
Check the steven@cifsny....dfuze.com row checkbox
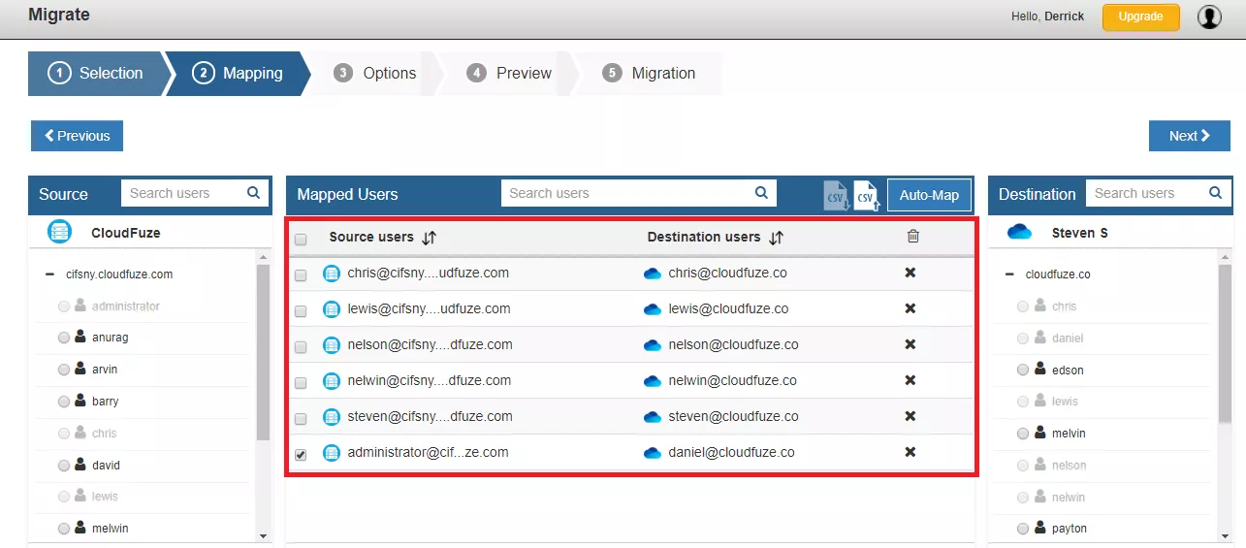[301, 419]
